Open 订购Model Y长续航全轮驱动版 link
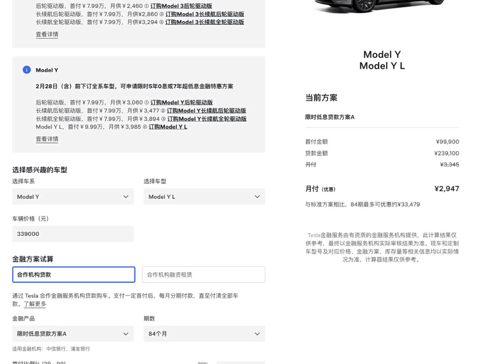 (207, 119)
